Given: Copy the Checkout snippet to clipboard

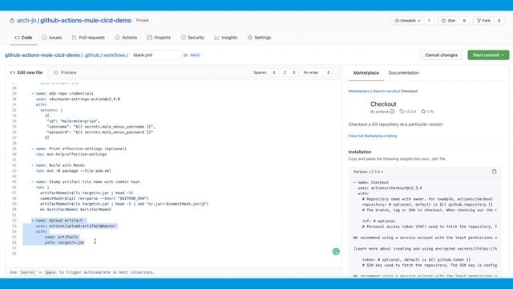Looking at the screenshot, I should 494,172.
